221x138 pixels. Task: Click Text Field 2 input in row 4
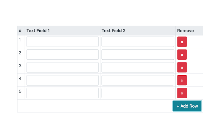138,80
